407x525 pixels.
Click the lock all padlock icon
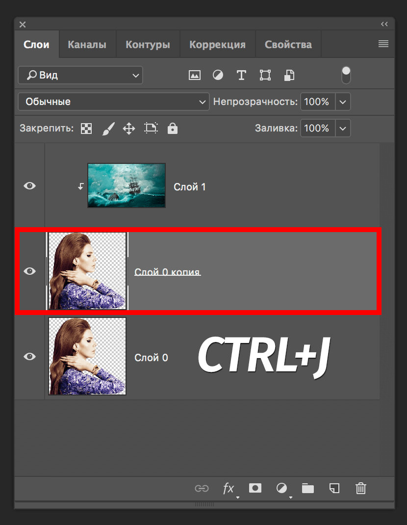172,129
